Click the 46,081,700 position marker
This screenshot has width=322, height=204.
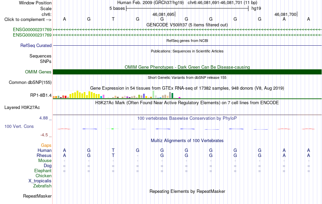[285, 14]
